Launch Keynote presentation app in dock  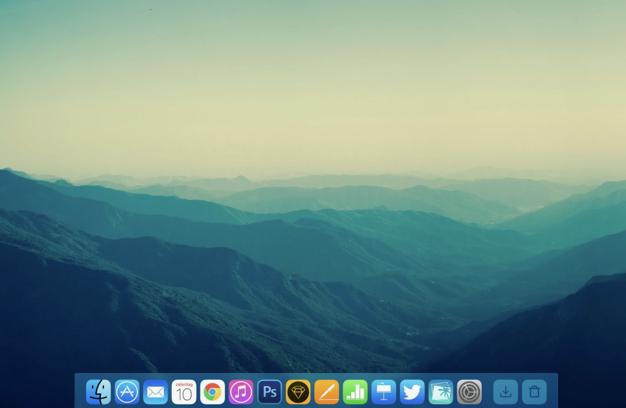click(x=384, y=392)
